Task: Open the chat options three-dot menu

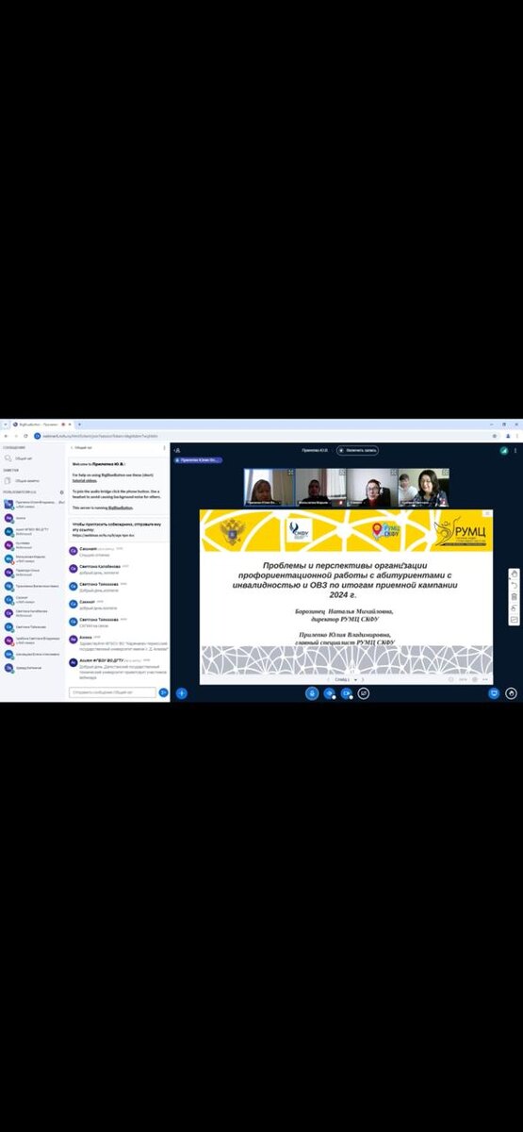Action: (165, 448)
